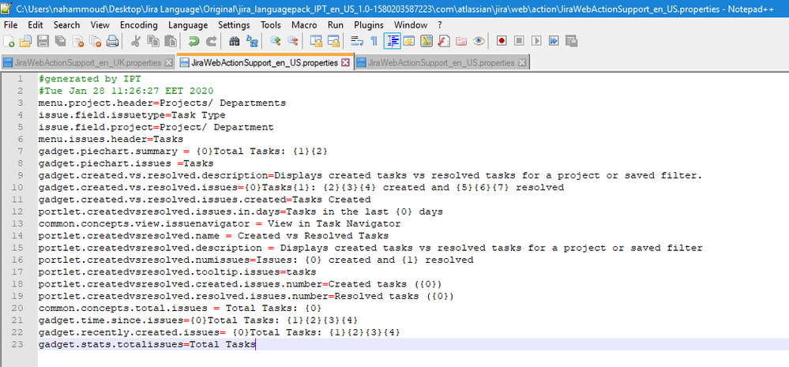Run macro multiple times icon
Image resolution: width=789 pixels, height=367 pixels.
pos(554,41)
